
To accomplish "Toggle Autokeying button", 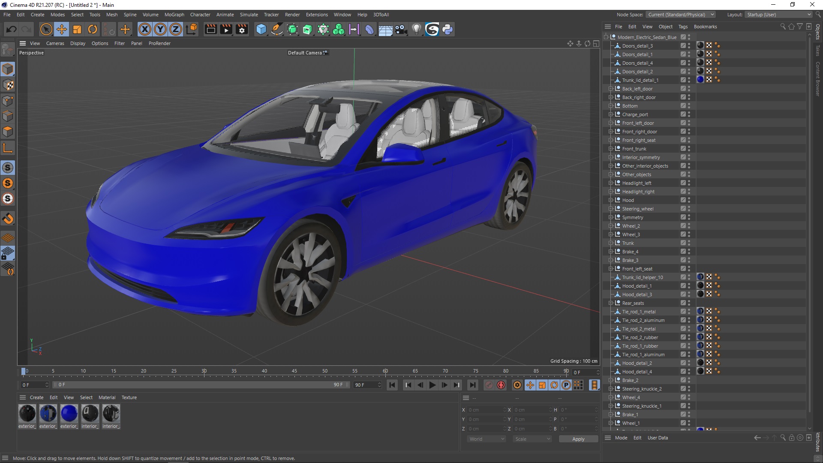I will pyautogui.click(x=501, y=385).
